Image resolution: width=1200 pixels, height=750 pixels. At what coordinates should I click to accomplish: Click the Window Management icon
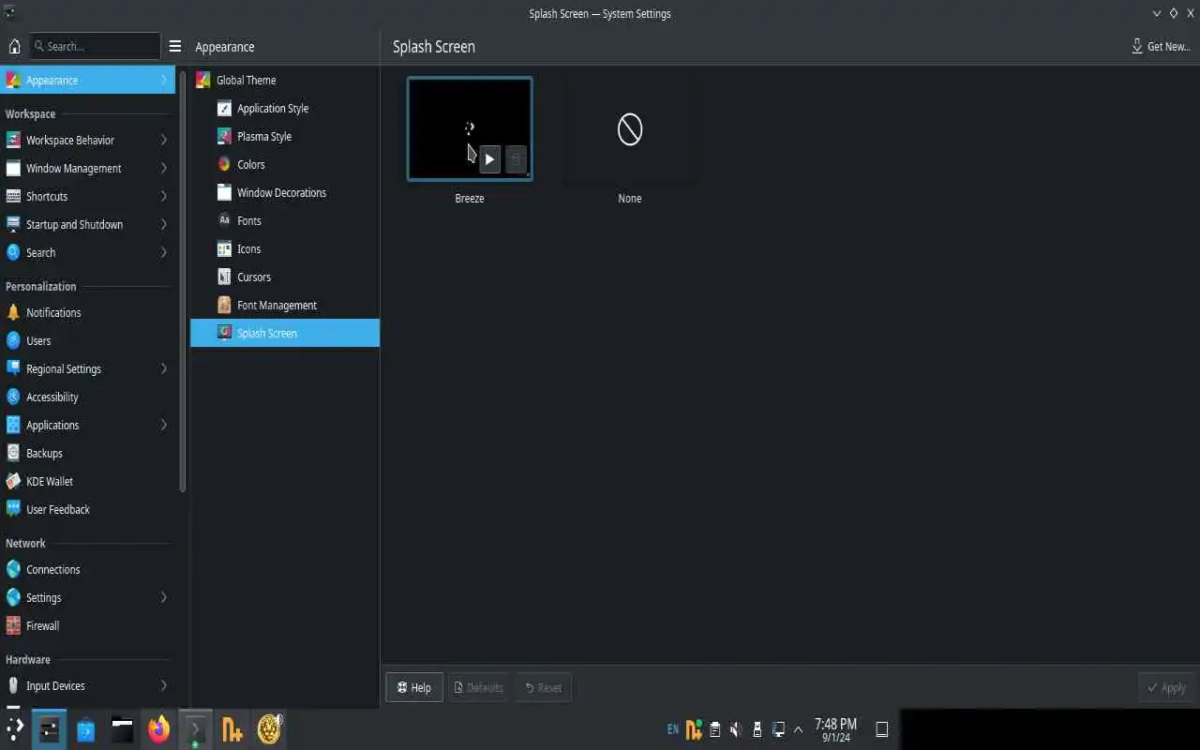pyautogui.click(x=13, y=169)
